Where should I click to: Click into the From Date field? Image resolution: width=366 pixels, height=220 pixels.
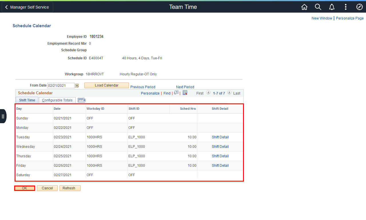pyautogui.click(x=61, y=85)
